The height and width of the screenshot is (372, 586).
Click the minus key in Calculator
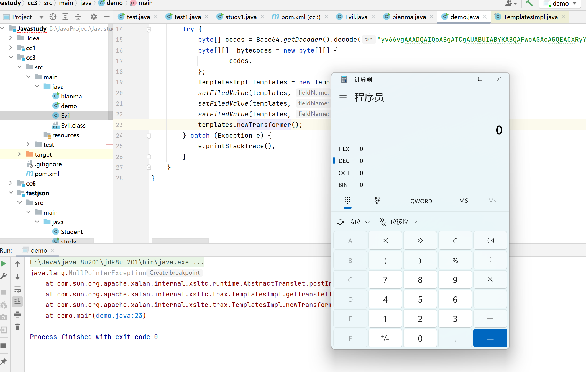[x=490, y=299]
